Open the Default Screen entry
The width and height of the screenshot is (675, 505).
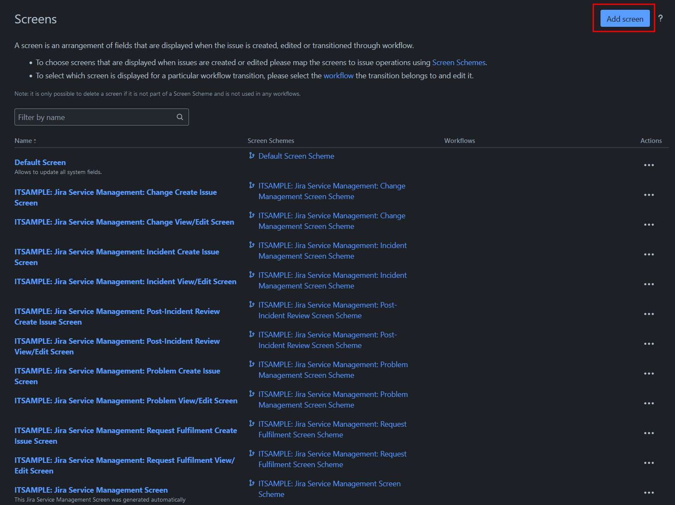tap(40, 163)
